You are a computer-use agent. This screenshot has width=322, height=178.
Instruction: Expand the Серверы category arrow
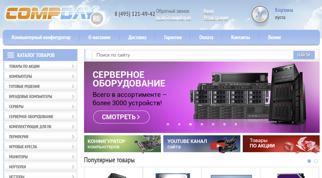pos(73,107)
